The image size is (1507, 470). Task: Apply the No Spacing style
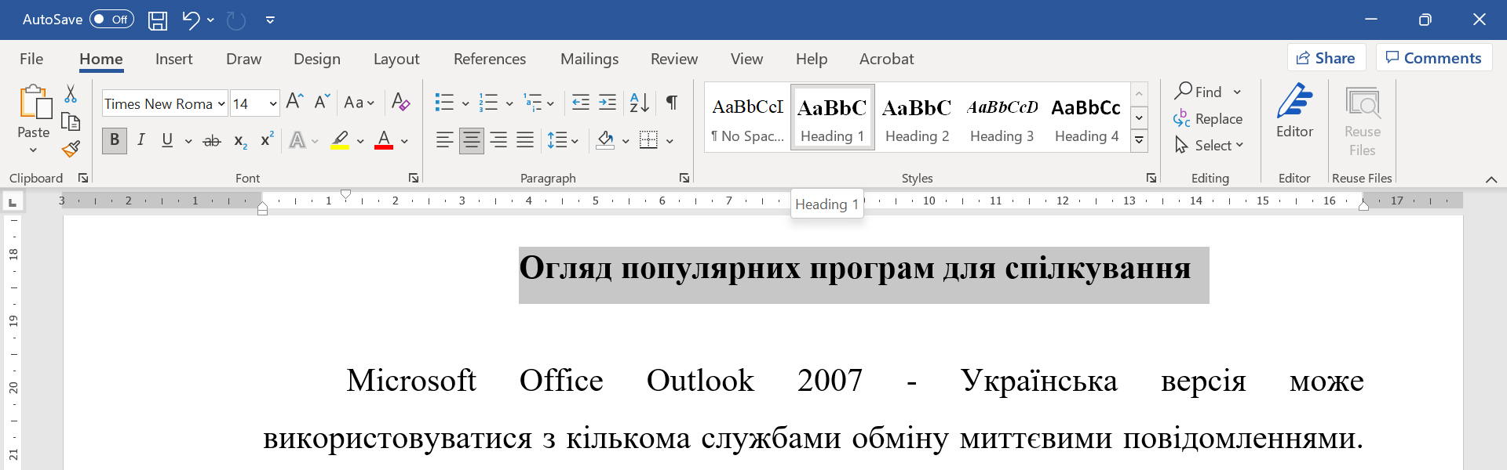coord(747,118)
